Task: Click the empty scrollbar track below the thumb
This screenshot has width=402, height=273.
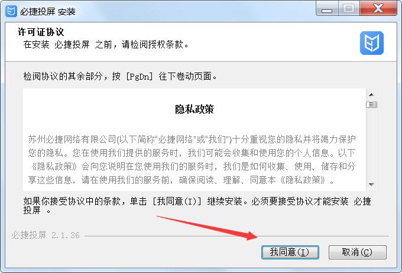Action: [x=371, y=144]
